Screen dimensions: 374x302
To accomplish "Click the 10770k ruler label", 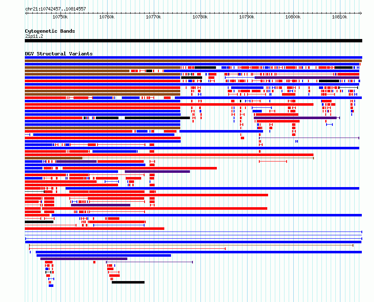I will click(153, 17).
